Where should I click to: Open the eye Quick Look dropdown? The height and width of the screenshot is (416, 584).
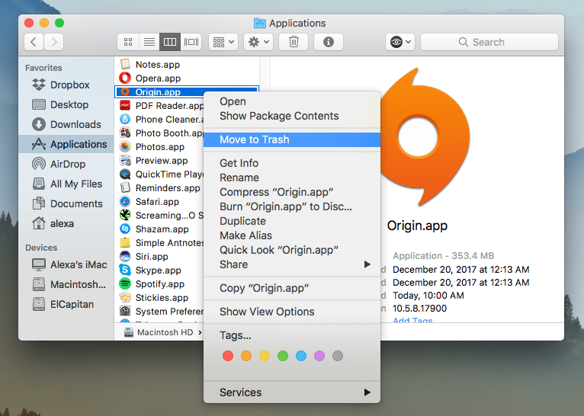point(400,42)
